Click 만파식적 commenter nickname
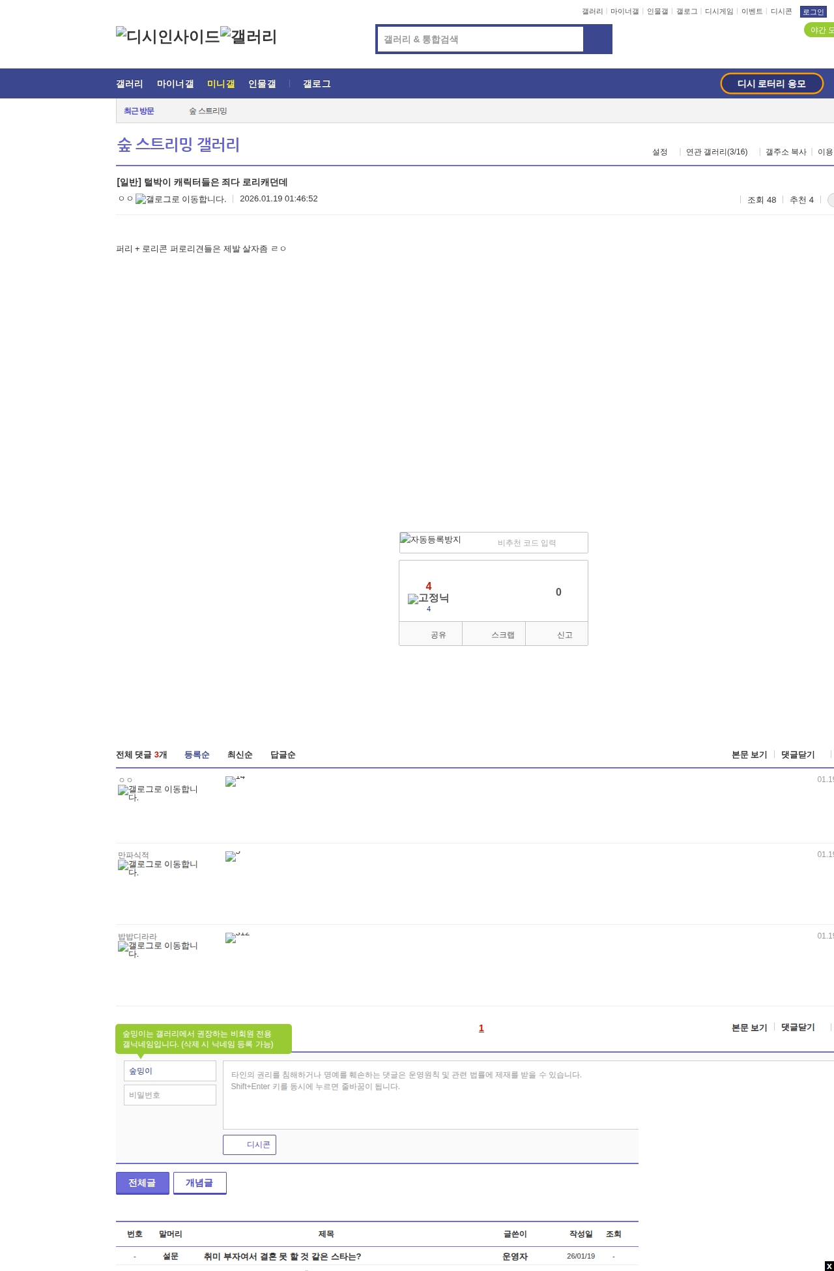834x1271 pixels. 134,855
